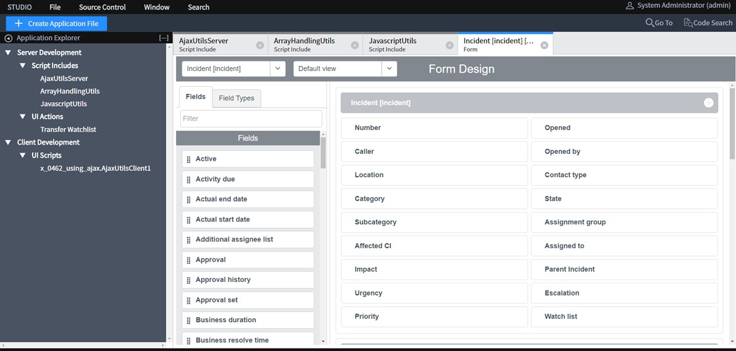Click drag handle of Business resolve time
The width and height of the screenshot is (736, 351).
pyautogui.click(x=189, y=341)
